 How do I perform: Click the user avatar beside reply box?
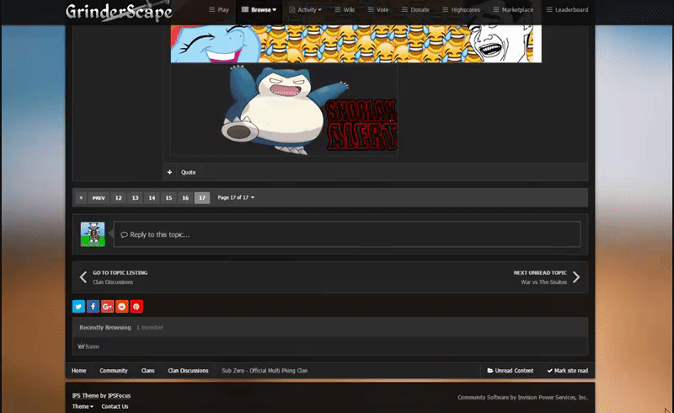pos(93,234)
